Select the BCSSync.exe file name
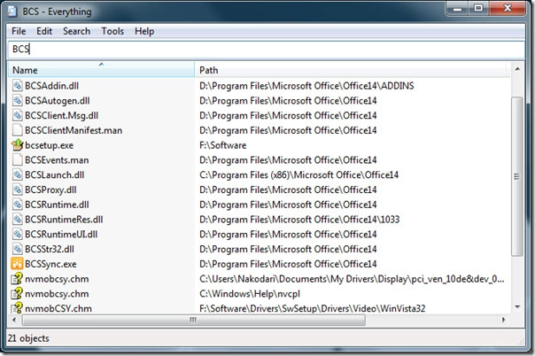 [50, 264]
